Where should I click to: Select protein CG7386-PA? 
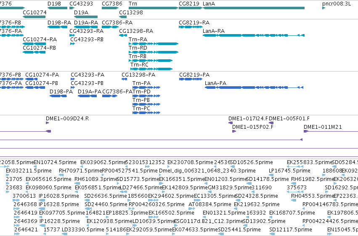coord(117,92)
